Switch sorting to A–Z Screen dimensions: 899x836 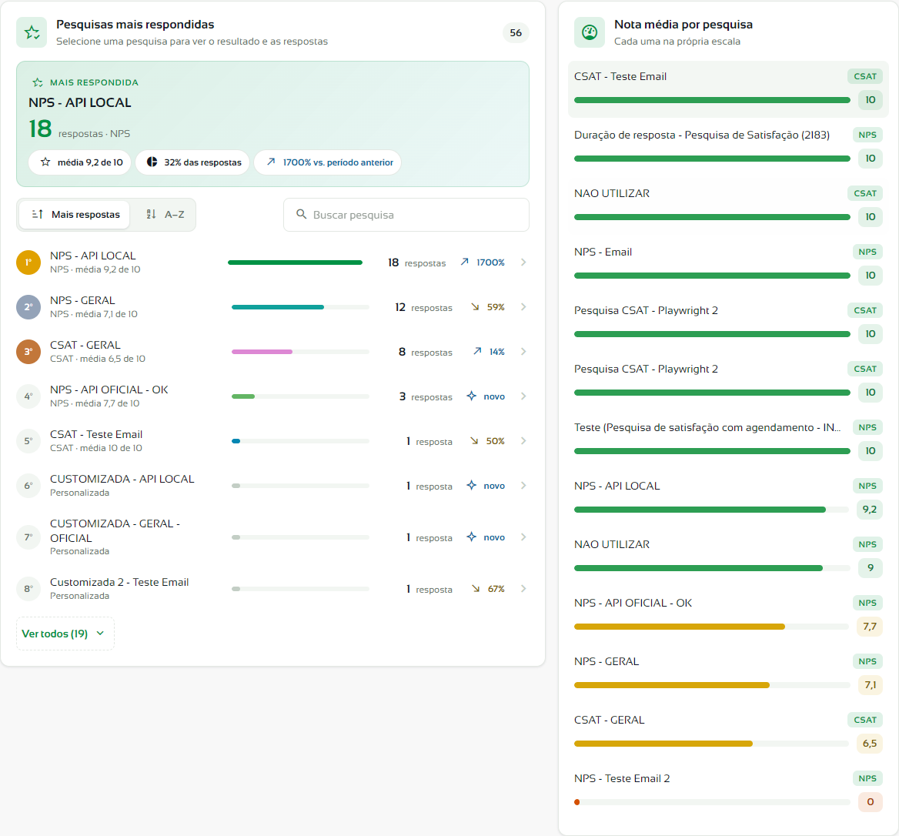pos(165,215)
